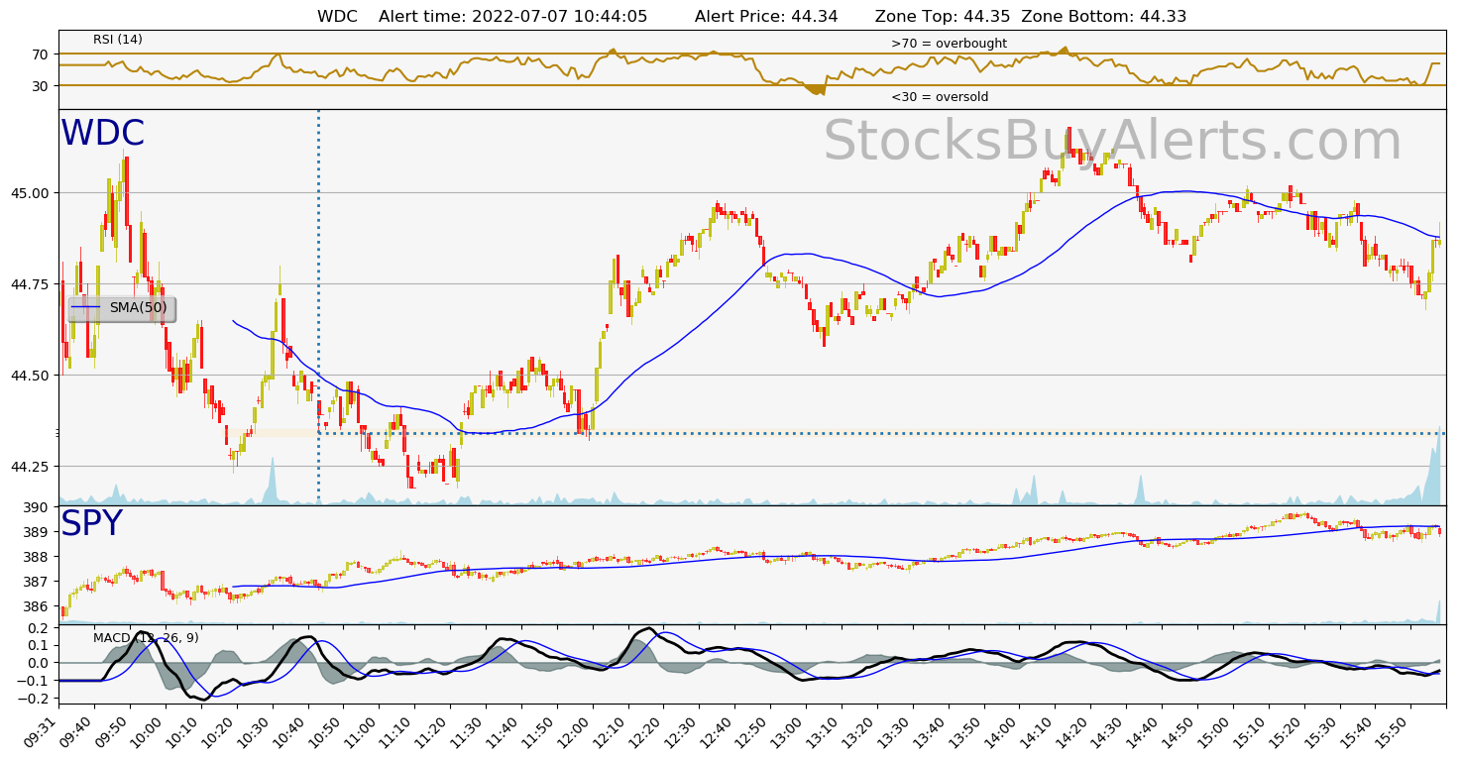Click the MACD (12, 26, 9) label

coord(147,638)
